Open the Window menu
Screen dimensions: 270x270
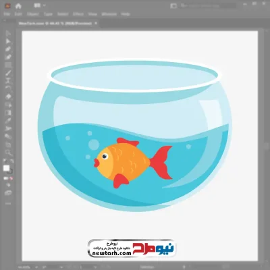coord(109,14)
